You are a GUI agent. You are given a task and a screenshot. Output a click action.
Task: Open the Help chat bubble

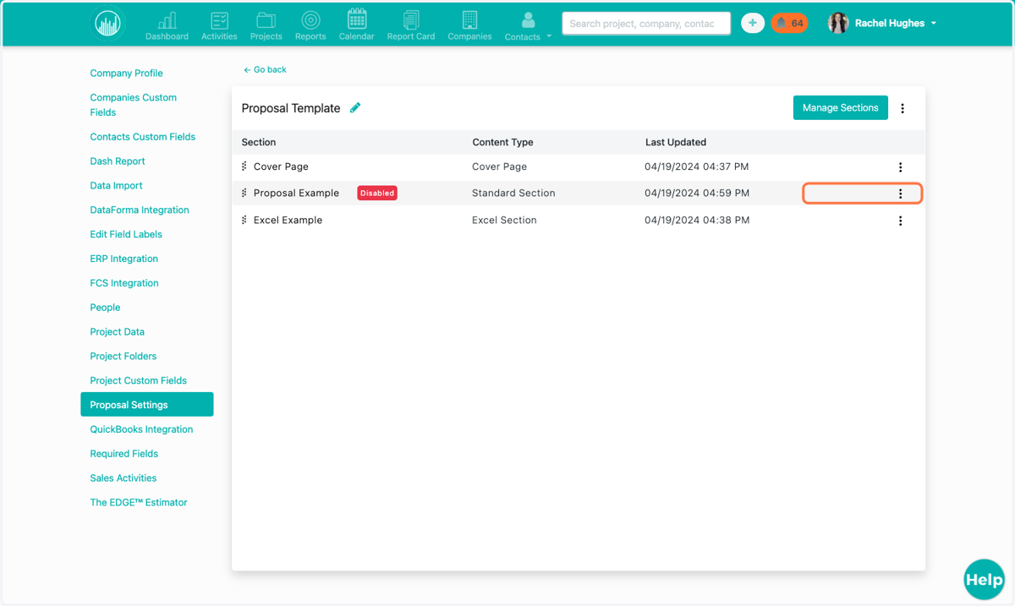[x=984, y=580]
